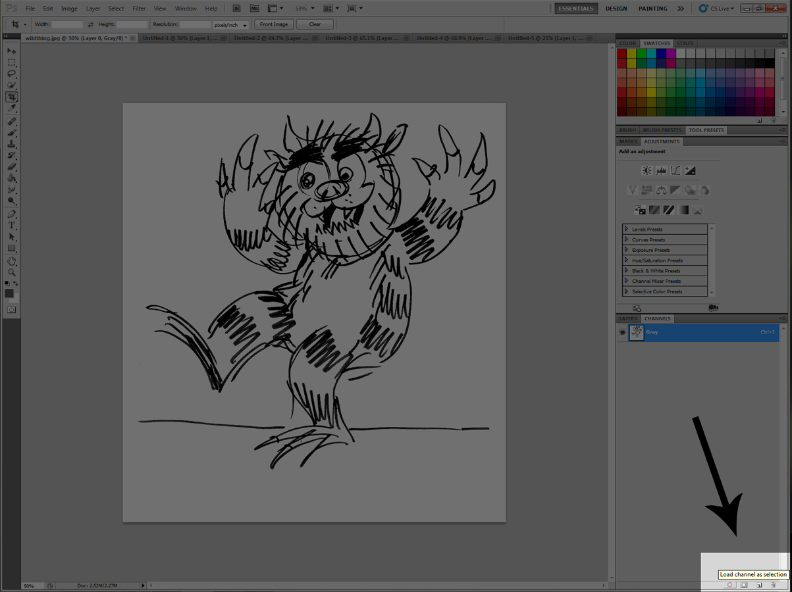The width and height of the screenshot is (792, 592).
Task: Select the Lasso tool
Action: click(11, 74)
